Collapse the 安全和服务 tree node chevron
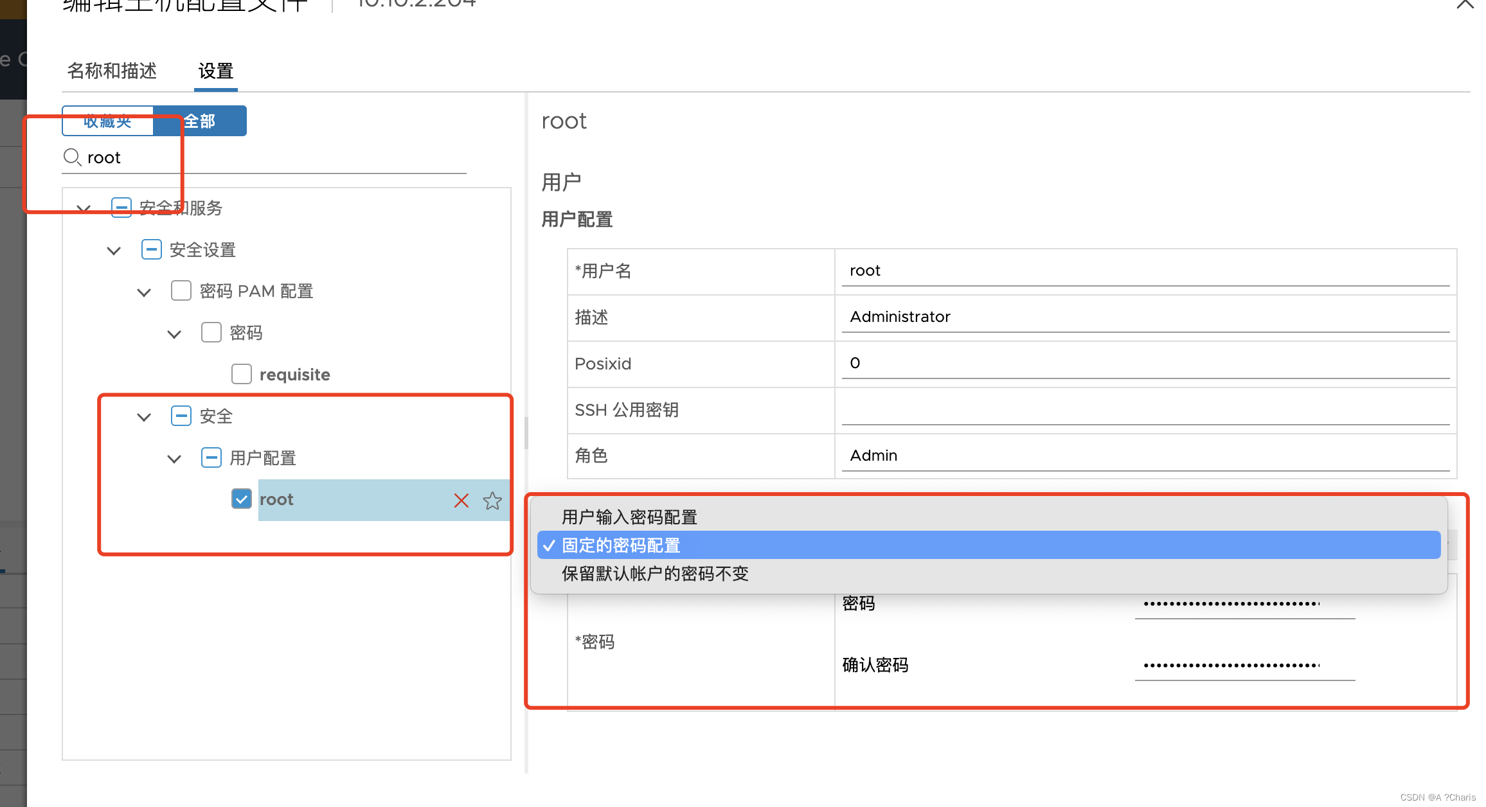Screen dimensions: 1486x807 pyautogui.click(x=83, y=208)
